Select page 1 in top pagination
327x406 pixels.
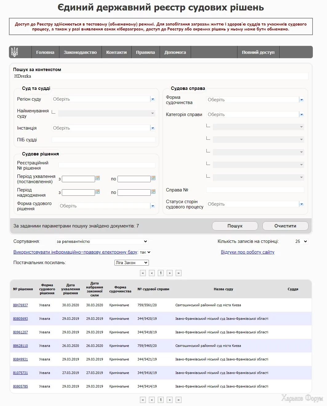tap(161, 273)
